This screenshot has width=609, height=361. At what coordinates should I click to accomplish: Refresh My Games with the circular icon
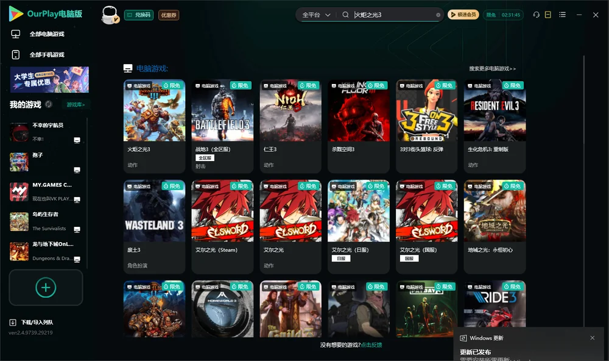tap(49, 104)
